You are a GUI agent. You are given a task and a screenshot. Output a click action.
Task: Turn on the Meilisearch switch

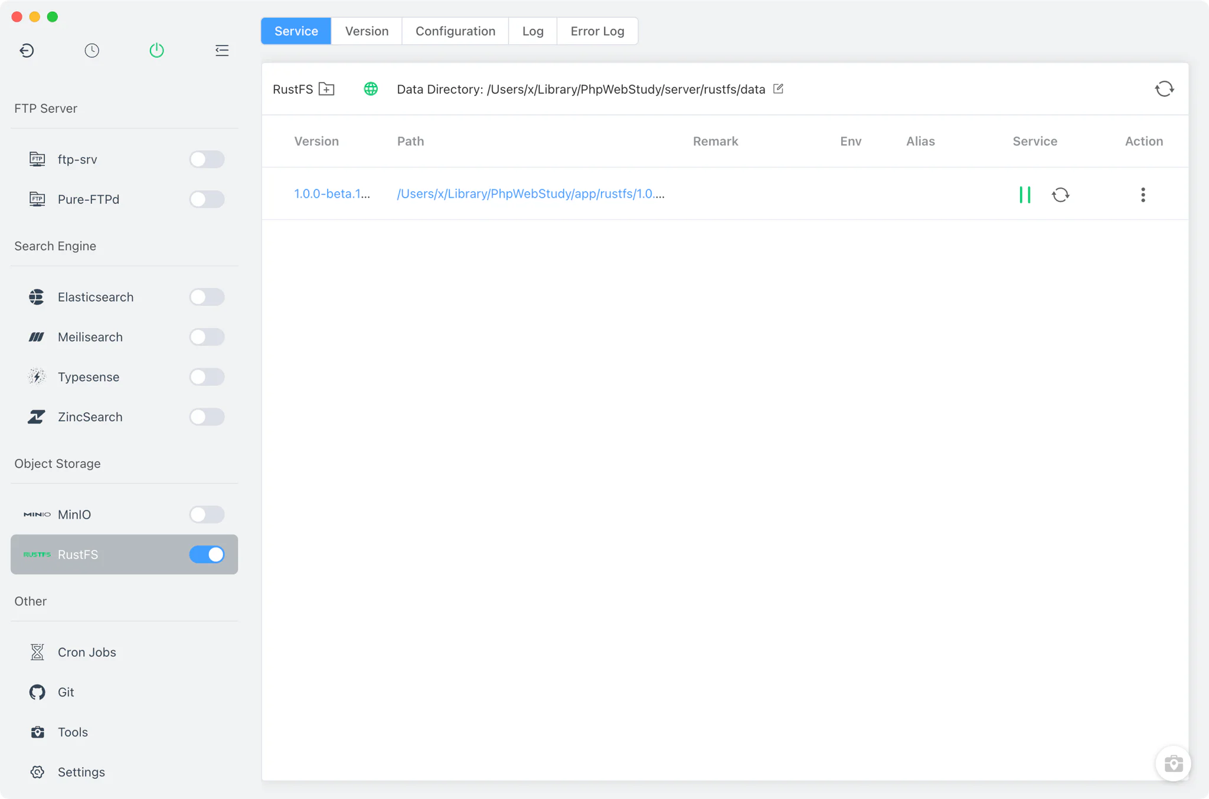[207, 337]
